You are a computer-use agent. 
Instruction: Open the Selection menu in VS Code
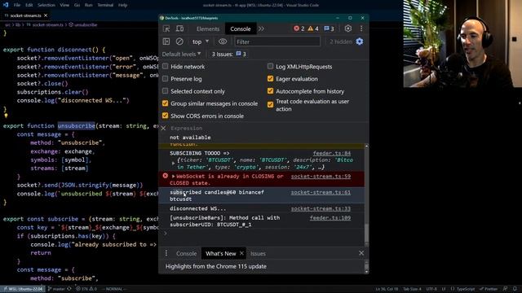(46, 5)
